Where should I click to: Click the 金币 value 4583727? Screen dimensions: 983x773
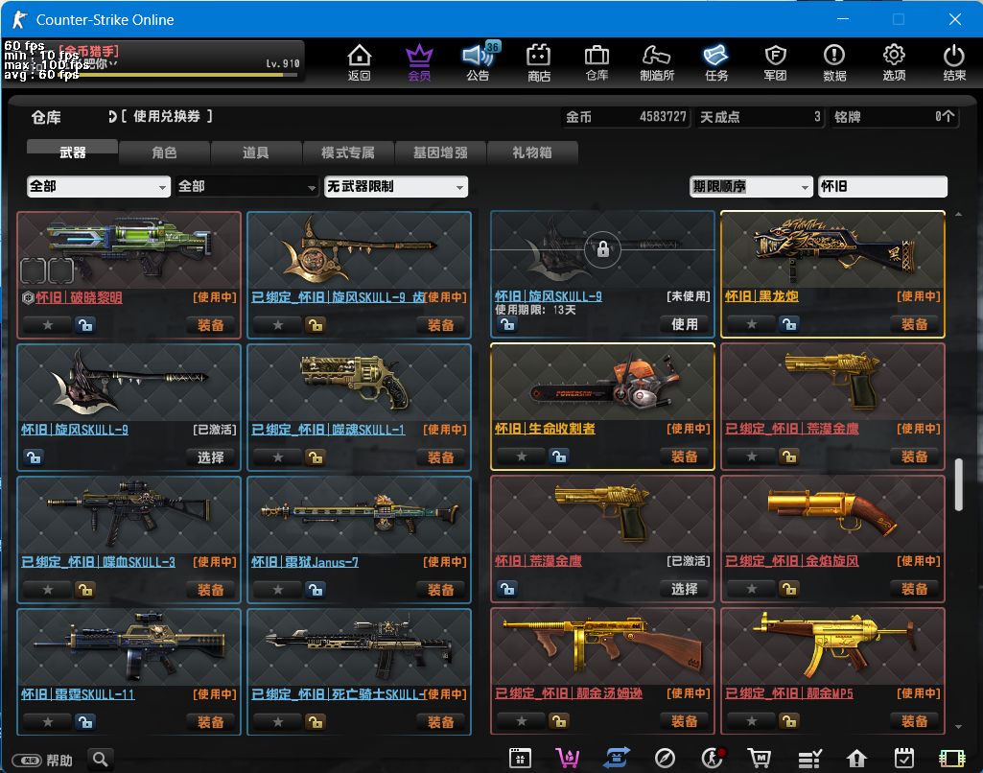[663, 117]
